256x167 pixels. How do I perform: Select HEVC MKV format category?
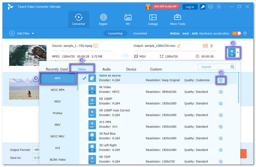point(57,136)
